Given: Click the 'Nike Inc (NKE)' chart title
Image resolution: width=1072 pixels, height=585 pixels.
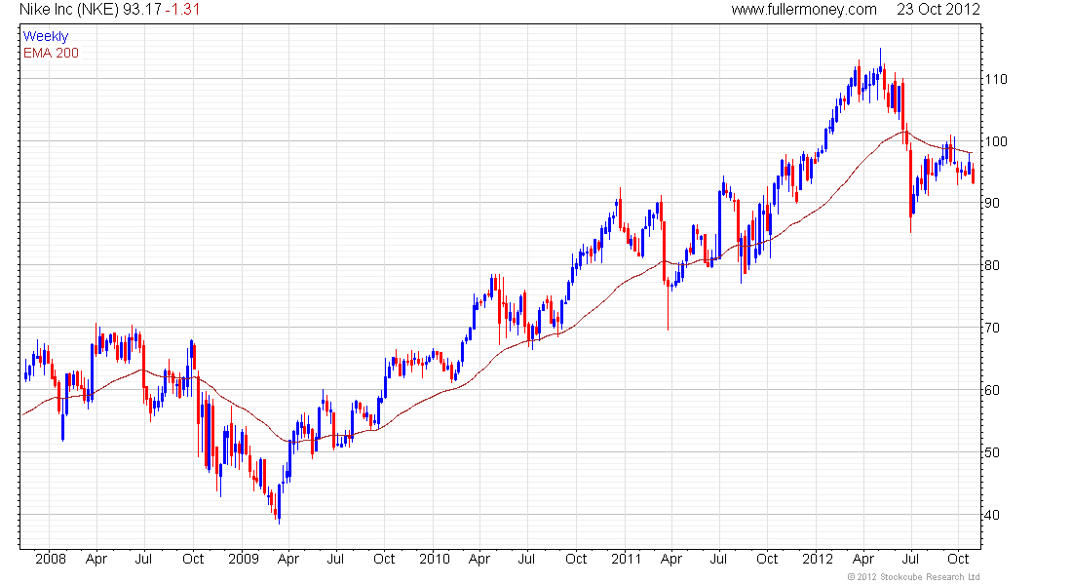Looking at the screenshot, I should 69,10.
